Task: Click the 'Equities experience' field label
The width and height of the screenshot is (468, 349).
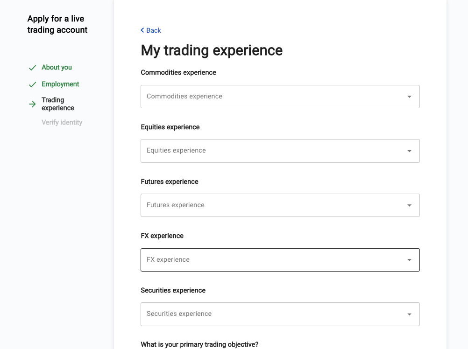Action: [x=170, y=127]
